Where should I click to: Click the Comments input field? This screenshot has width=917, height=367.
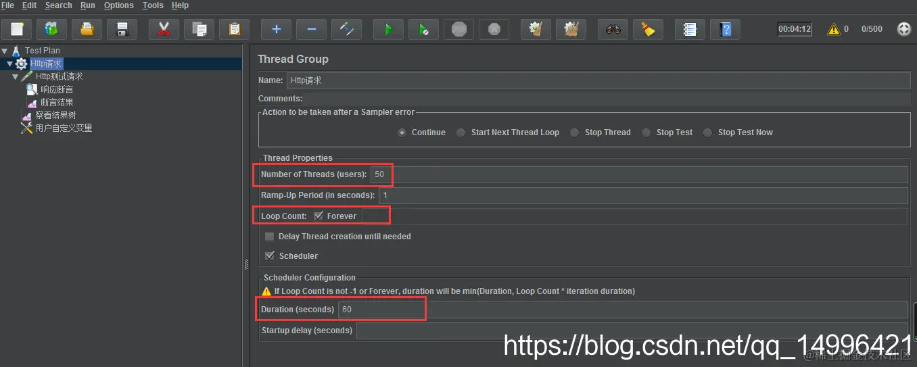[x=608, y=99]
